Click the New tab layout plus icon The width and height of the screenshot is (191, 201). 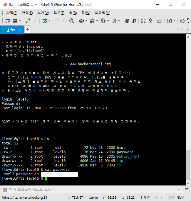[x=170, y=21]
